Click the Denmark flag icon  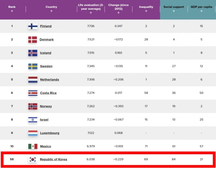33,40
